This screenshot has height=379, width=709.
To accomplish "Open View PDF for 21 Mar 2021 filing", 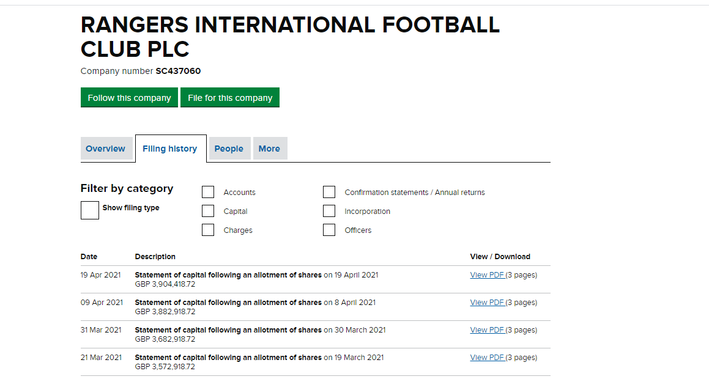I will (x=487, y=358).
